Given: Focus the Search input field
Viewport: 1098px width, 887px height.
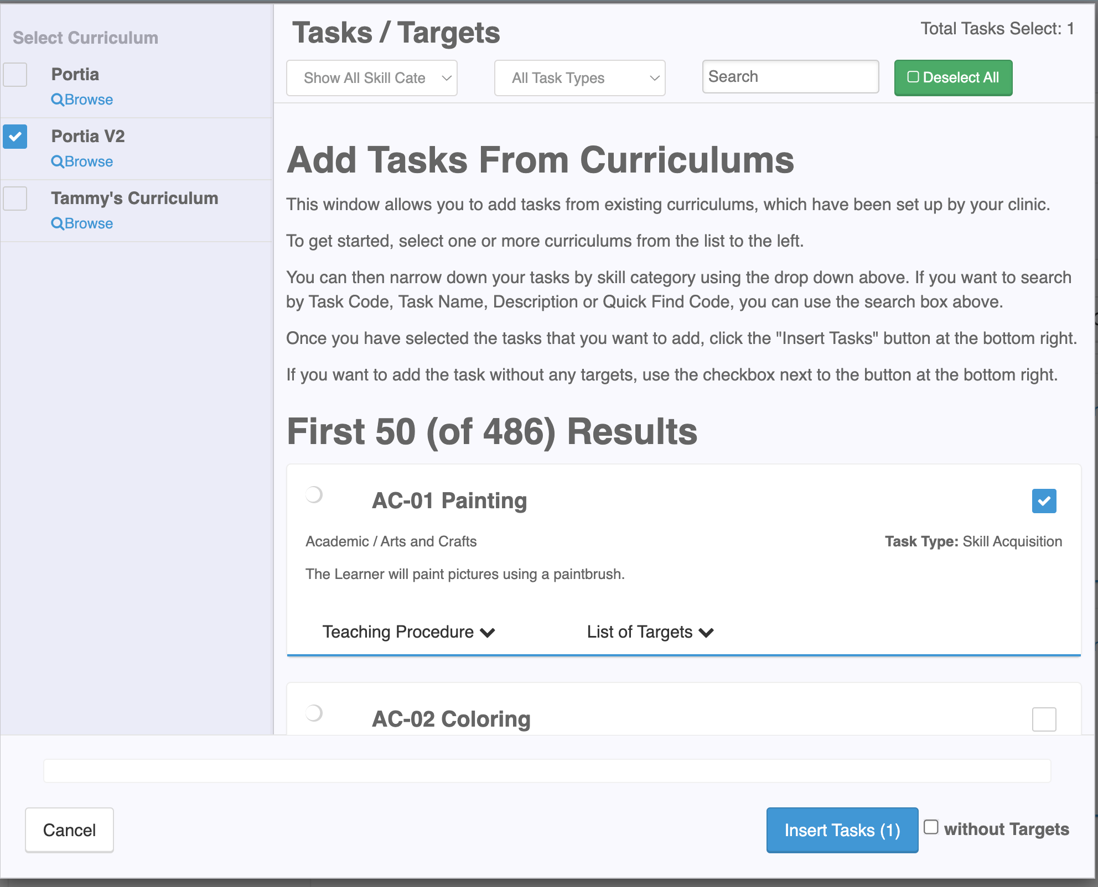Looking at the screenshot, I should 790,77.
